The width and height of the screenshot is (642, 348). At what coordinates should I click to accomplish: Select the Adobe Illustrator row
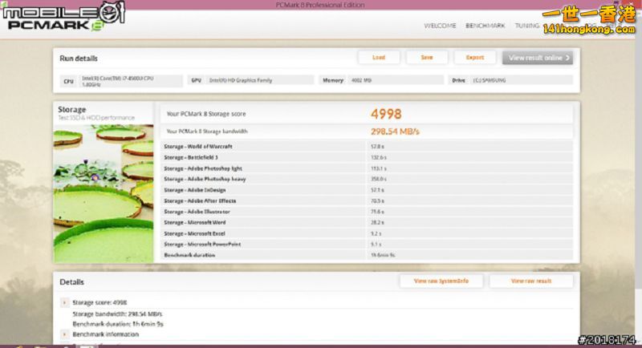[367, 212]
